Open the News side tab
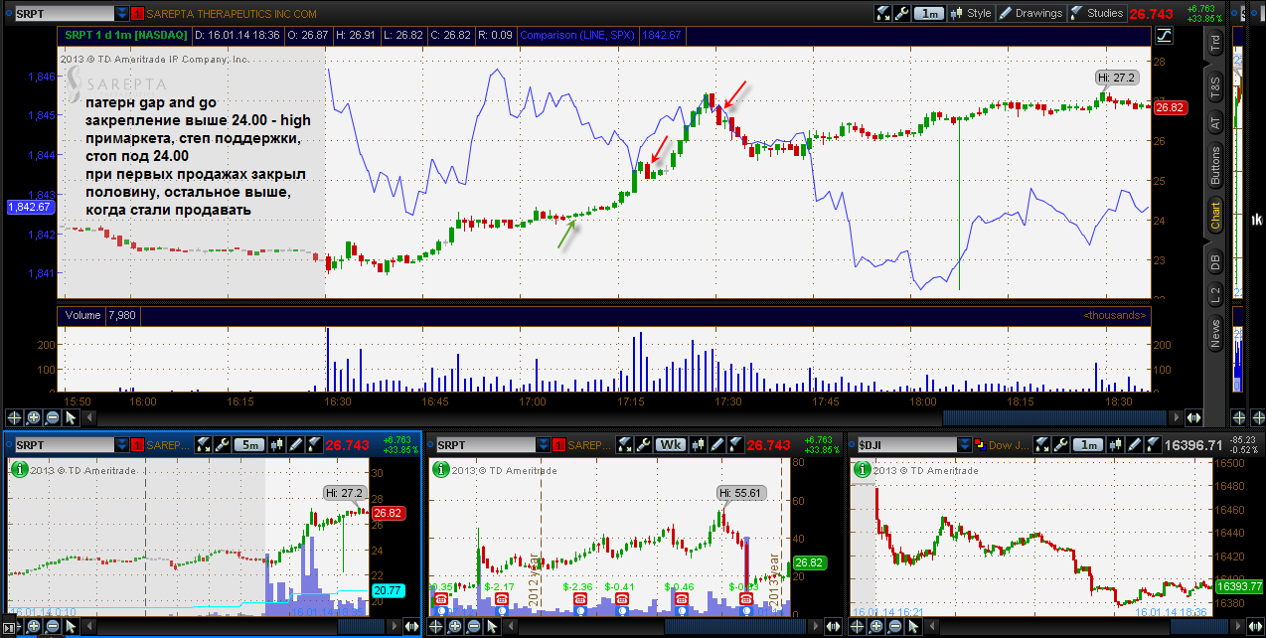The height and width of the screenshot is (638, 1266). [1214, 333]
